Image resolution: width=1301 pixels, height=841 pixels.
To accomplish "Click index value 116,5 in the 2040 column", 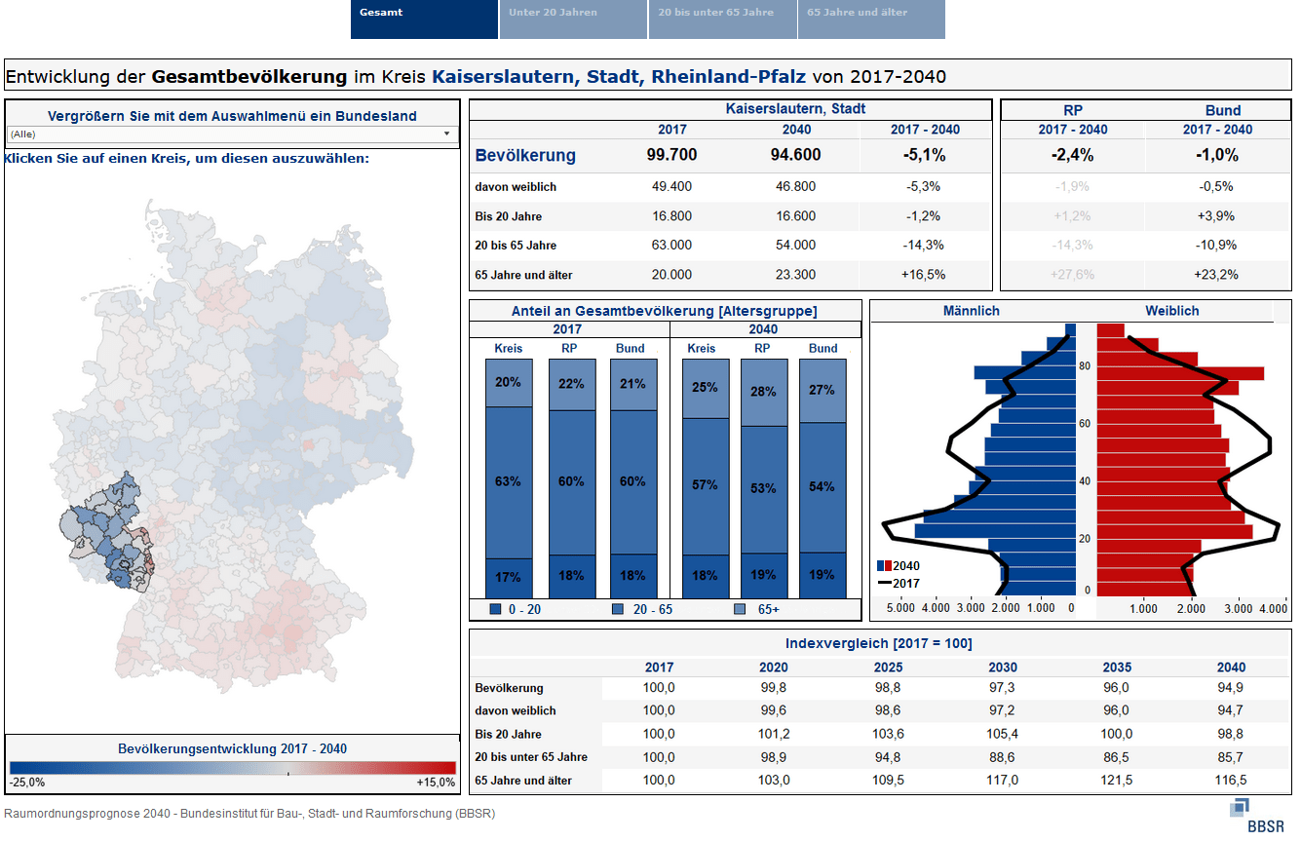I will click(x=1231, y=781).
